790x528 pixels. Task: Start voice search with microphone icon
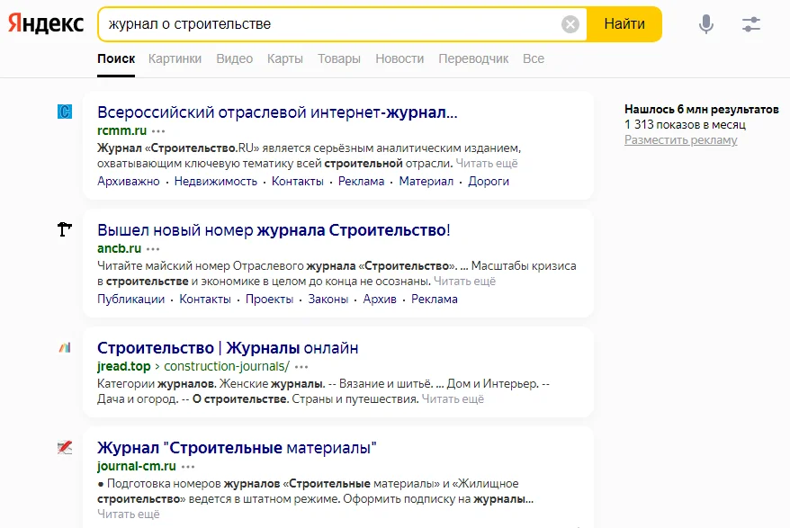point(706,24)
